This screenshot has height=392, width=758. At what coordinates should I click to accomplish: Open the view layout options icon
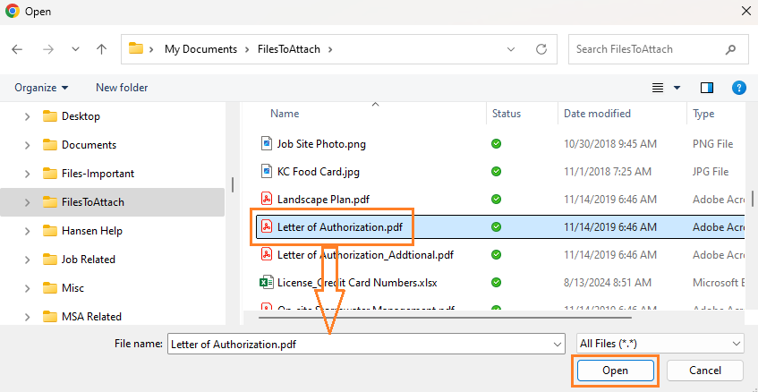coord(659,88)
